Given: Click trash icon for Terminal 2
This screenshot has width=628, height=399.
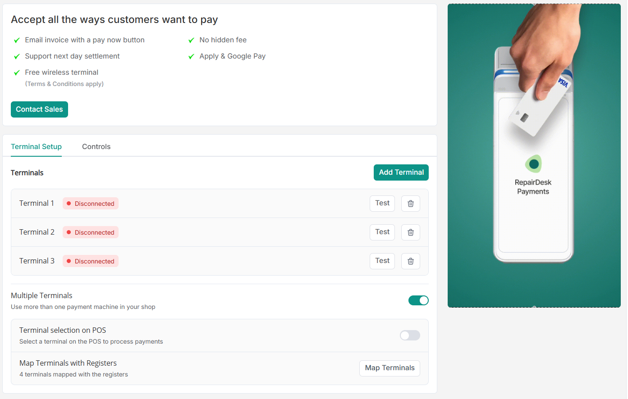Looking at the screenshot, I should click(x=410, y=232).
